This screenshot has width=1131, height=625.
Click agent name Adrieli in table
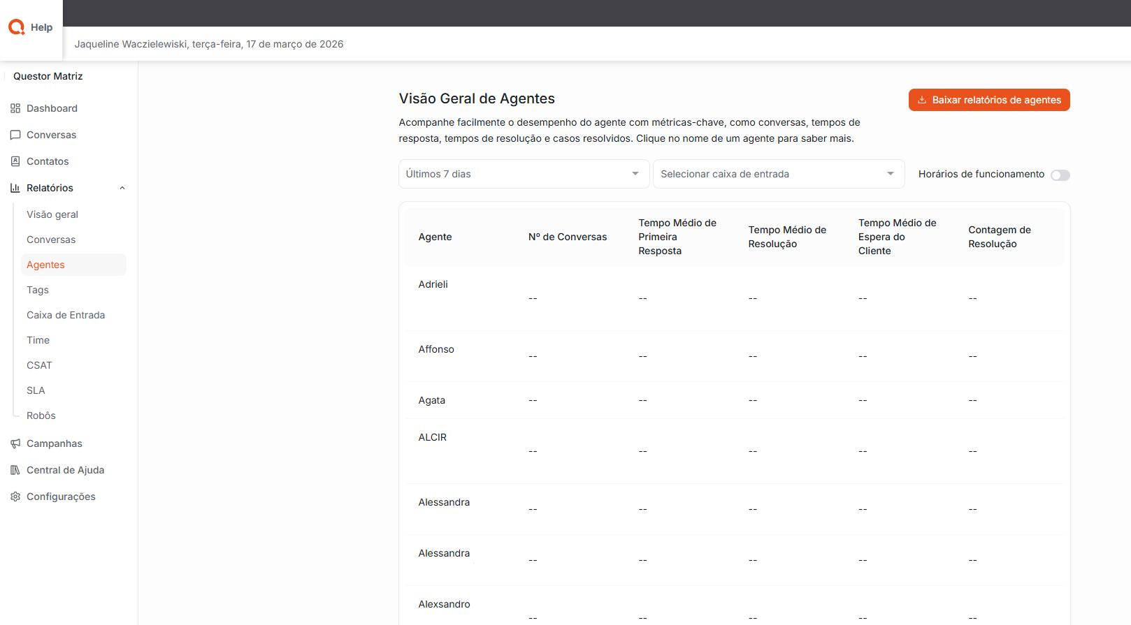click(433, 284)
